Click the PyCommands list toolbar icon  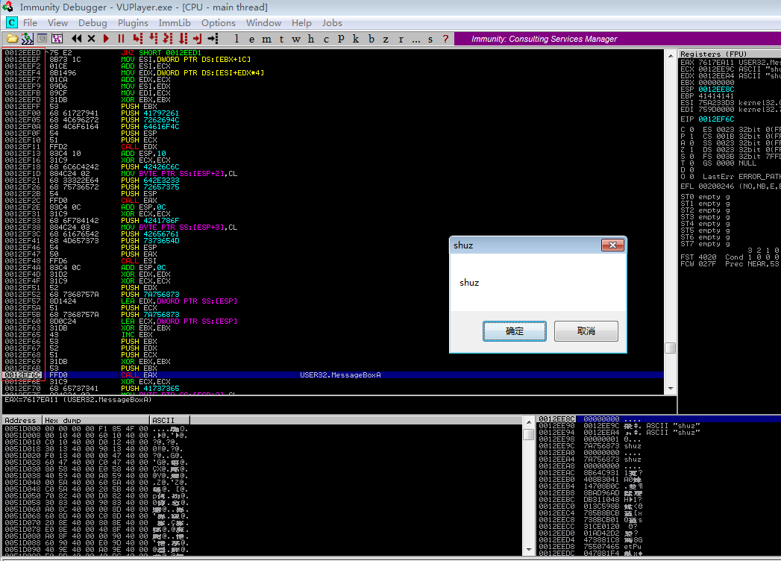[x=43, y=39]
